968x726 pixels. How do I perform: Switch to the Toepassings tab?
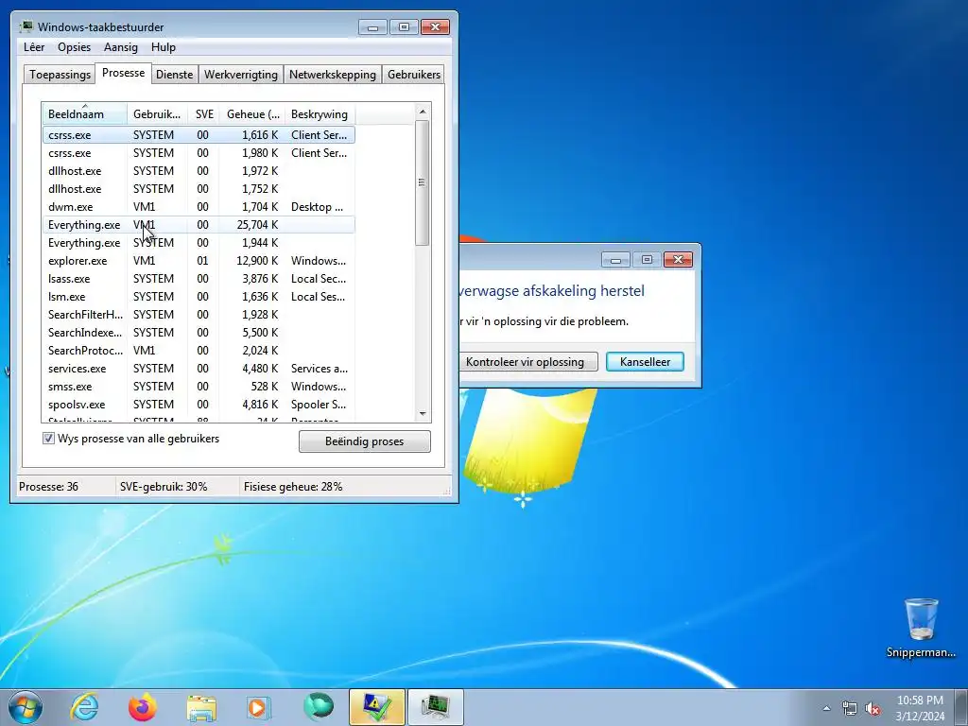60,74
